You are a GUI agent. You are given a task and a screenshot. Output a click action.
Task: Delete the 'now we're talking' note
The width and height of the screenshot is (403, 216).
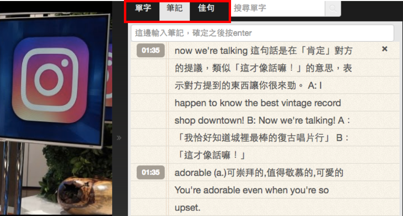385,49
